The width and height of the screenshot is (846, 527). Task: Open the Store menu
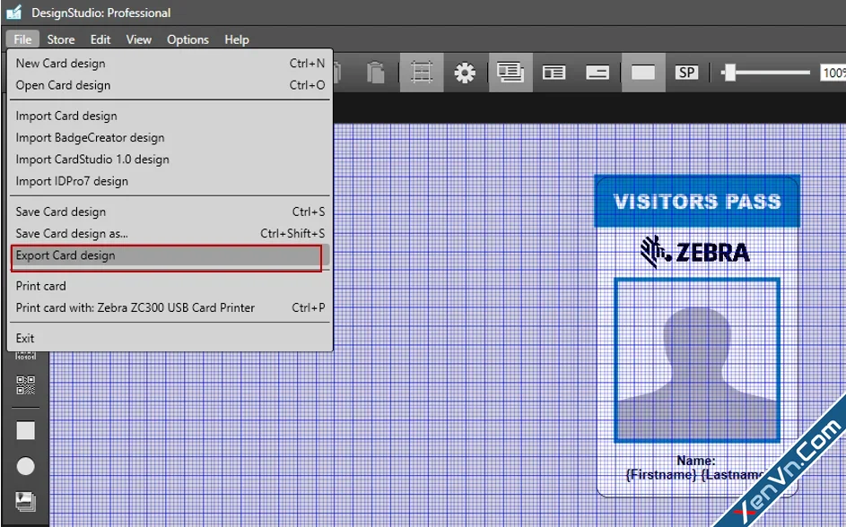60,39
